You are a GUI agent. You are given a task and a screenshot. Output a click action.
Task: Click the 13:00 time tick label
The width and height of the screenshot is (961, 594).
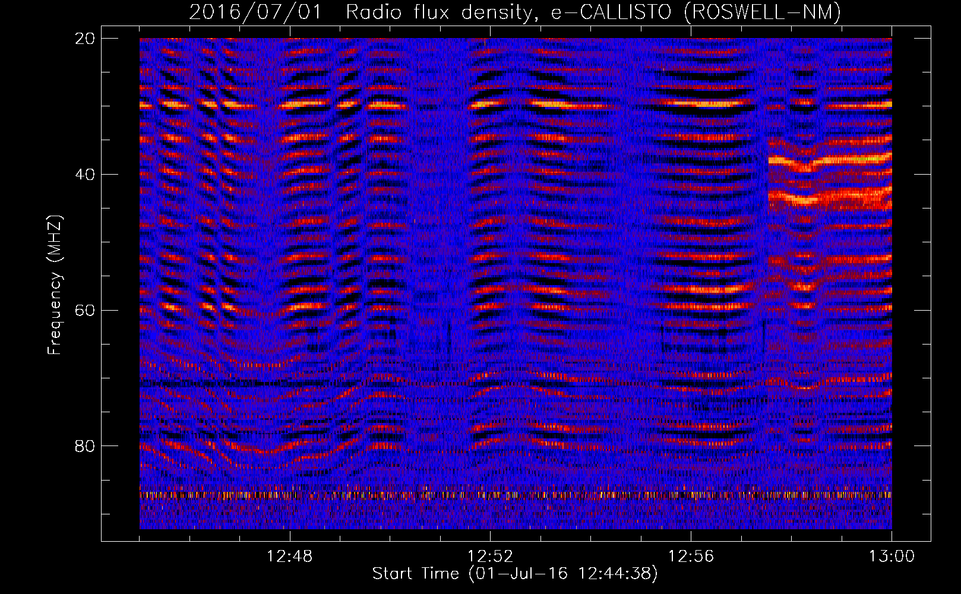coord(892,557)
